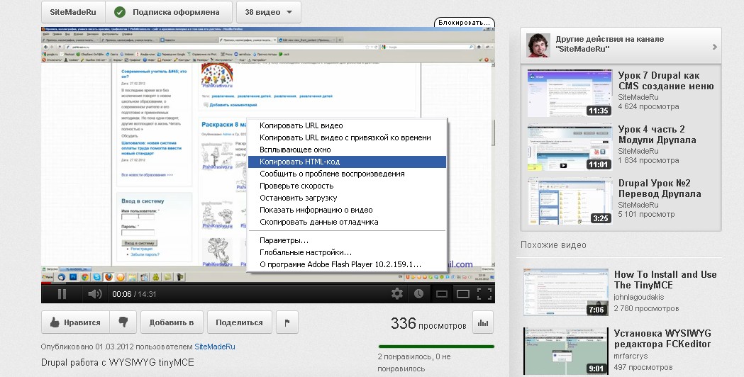The image size is (744, 377).
Task: Click the 5 101 просмотр text
Action: (646, 214)
